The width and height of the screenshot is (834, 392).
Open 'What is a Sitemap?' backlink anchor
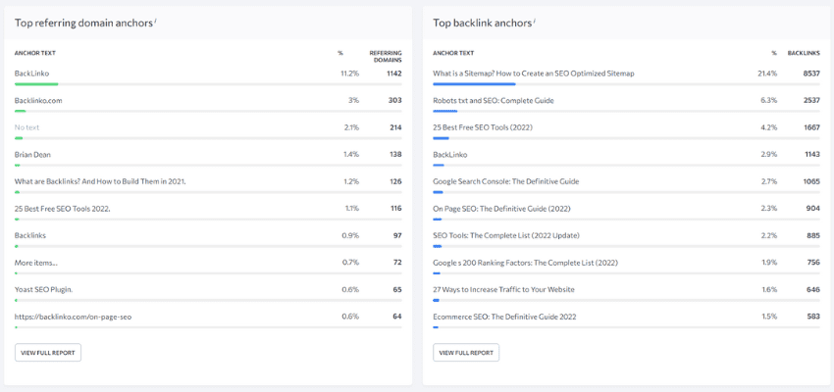click(534, 73)
